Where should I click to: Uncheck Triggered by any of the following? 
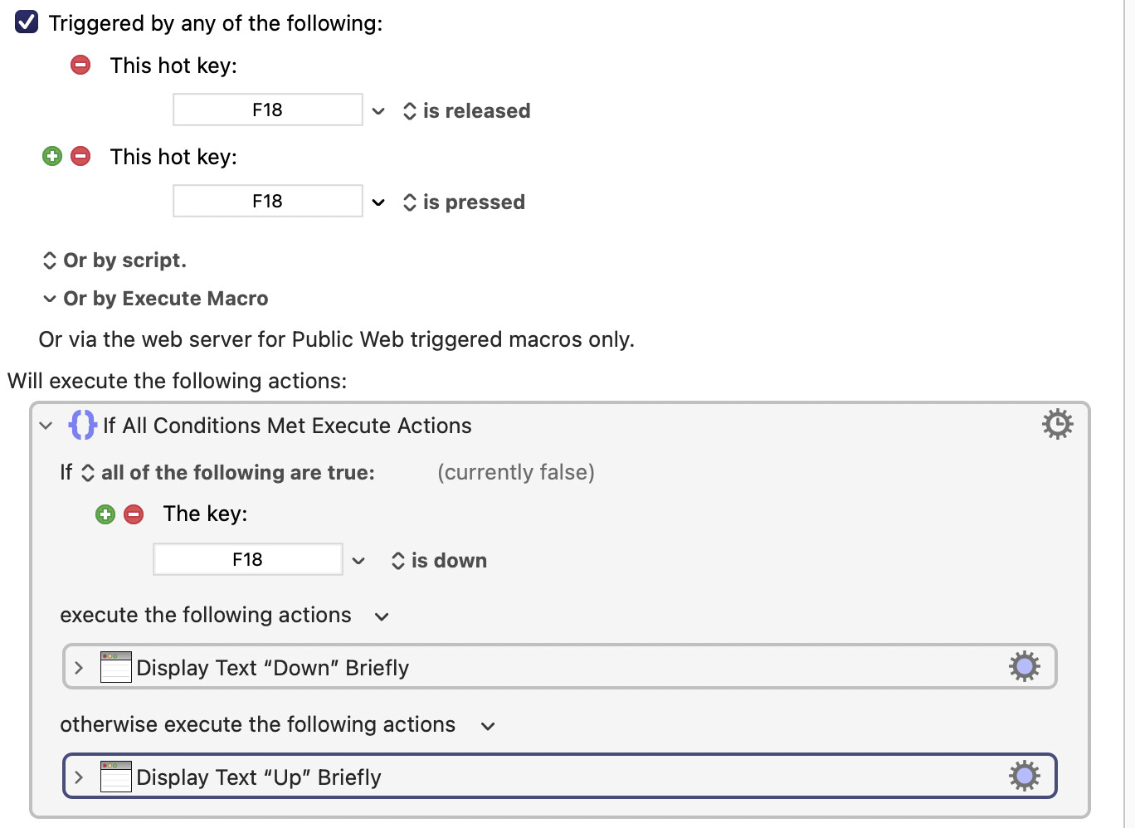[x=27, y=22]
